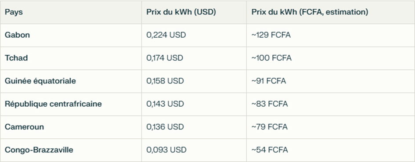This screenshot has width=415, height=162.
Task: Select the ~129 FCFA estimate cell
Action: point(271,35)
